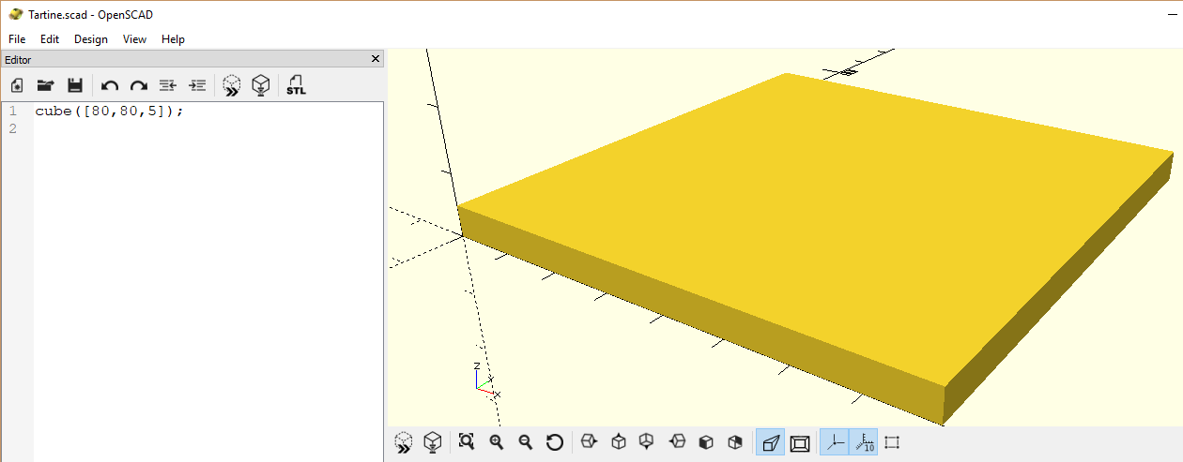This screenshot has height=462, width=1183.
Task: Toggle the Show Axes button
Action: [x=834, y=442]
